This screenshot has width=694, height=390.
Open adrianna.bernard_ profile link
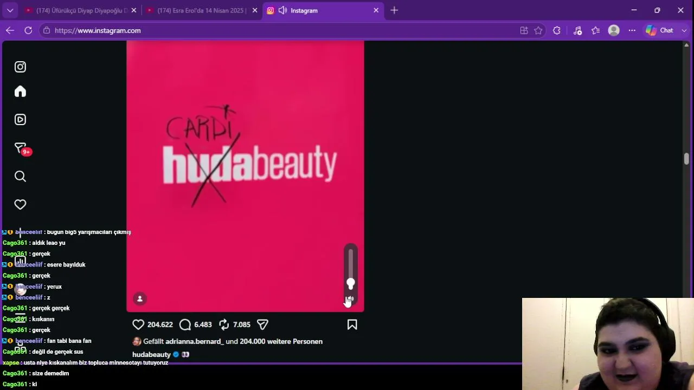(195, 341)
